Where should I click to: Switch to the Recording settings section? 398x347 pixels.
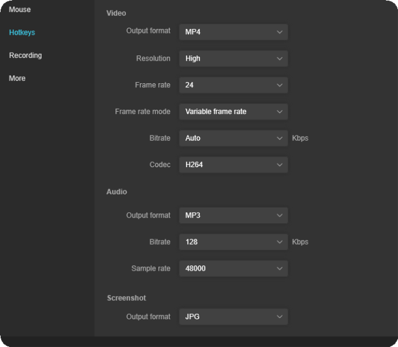25,56
